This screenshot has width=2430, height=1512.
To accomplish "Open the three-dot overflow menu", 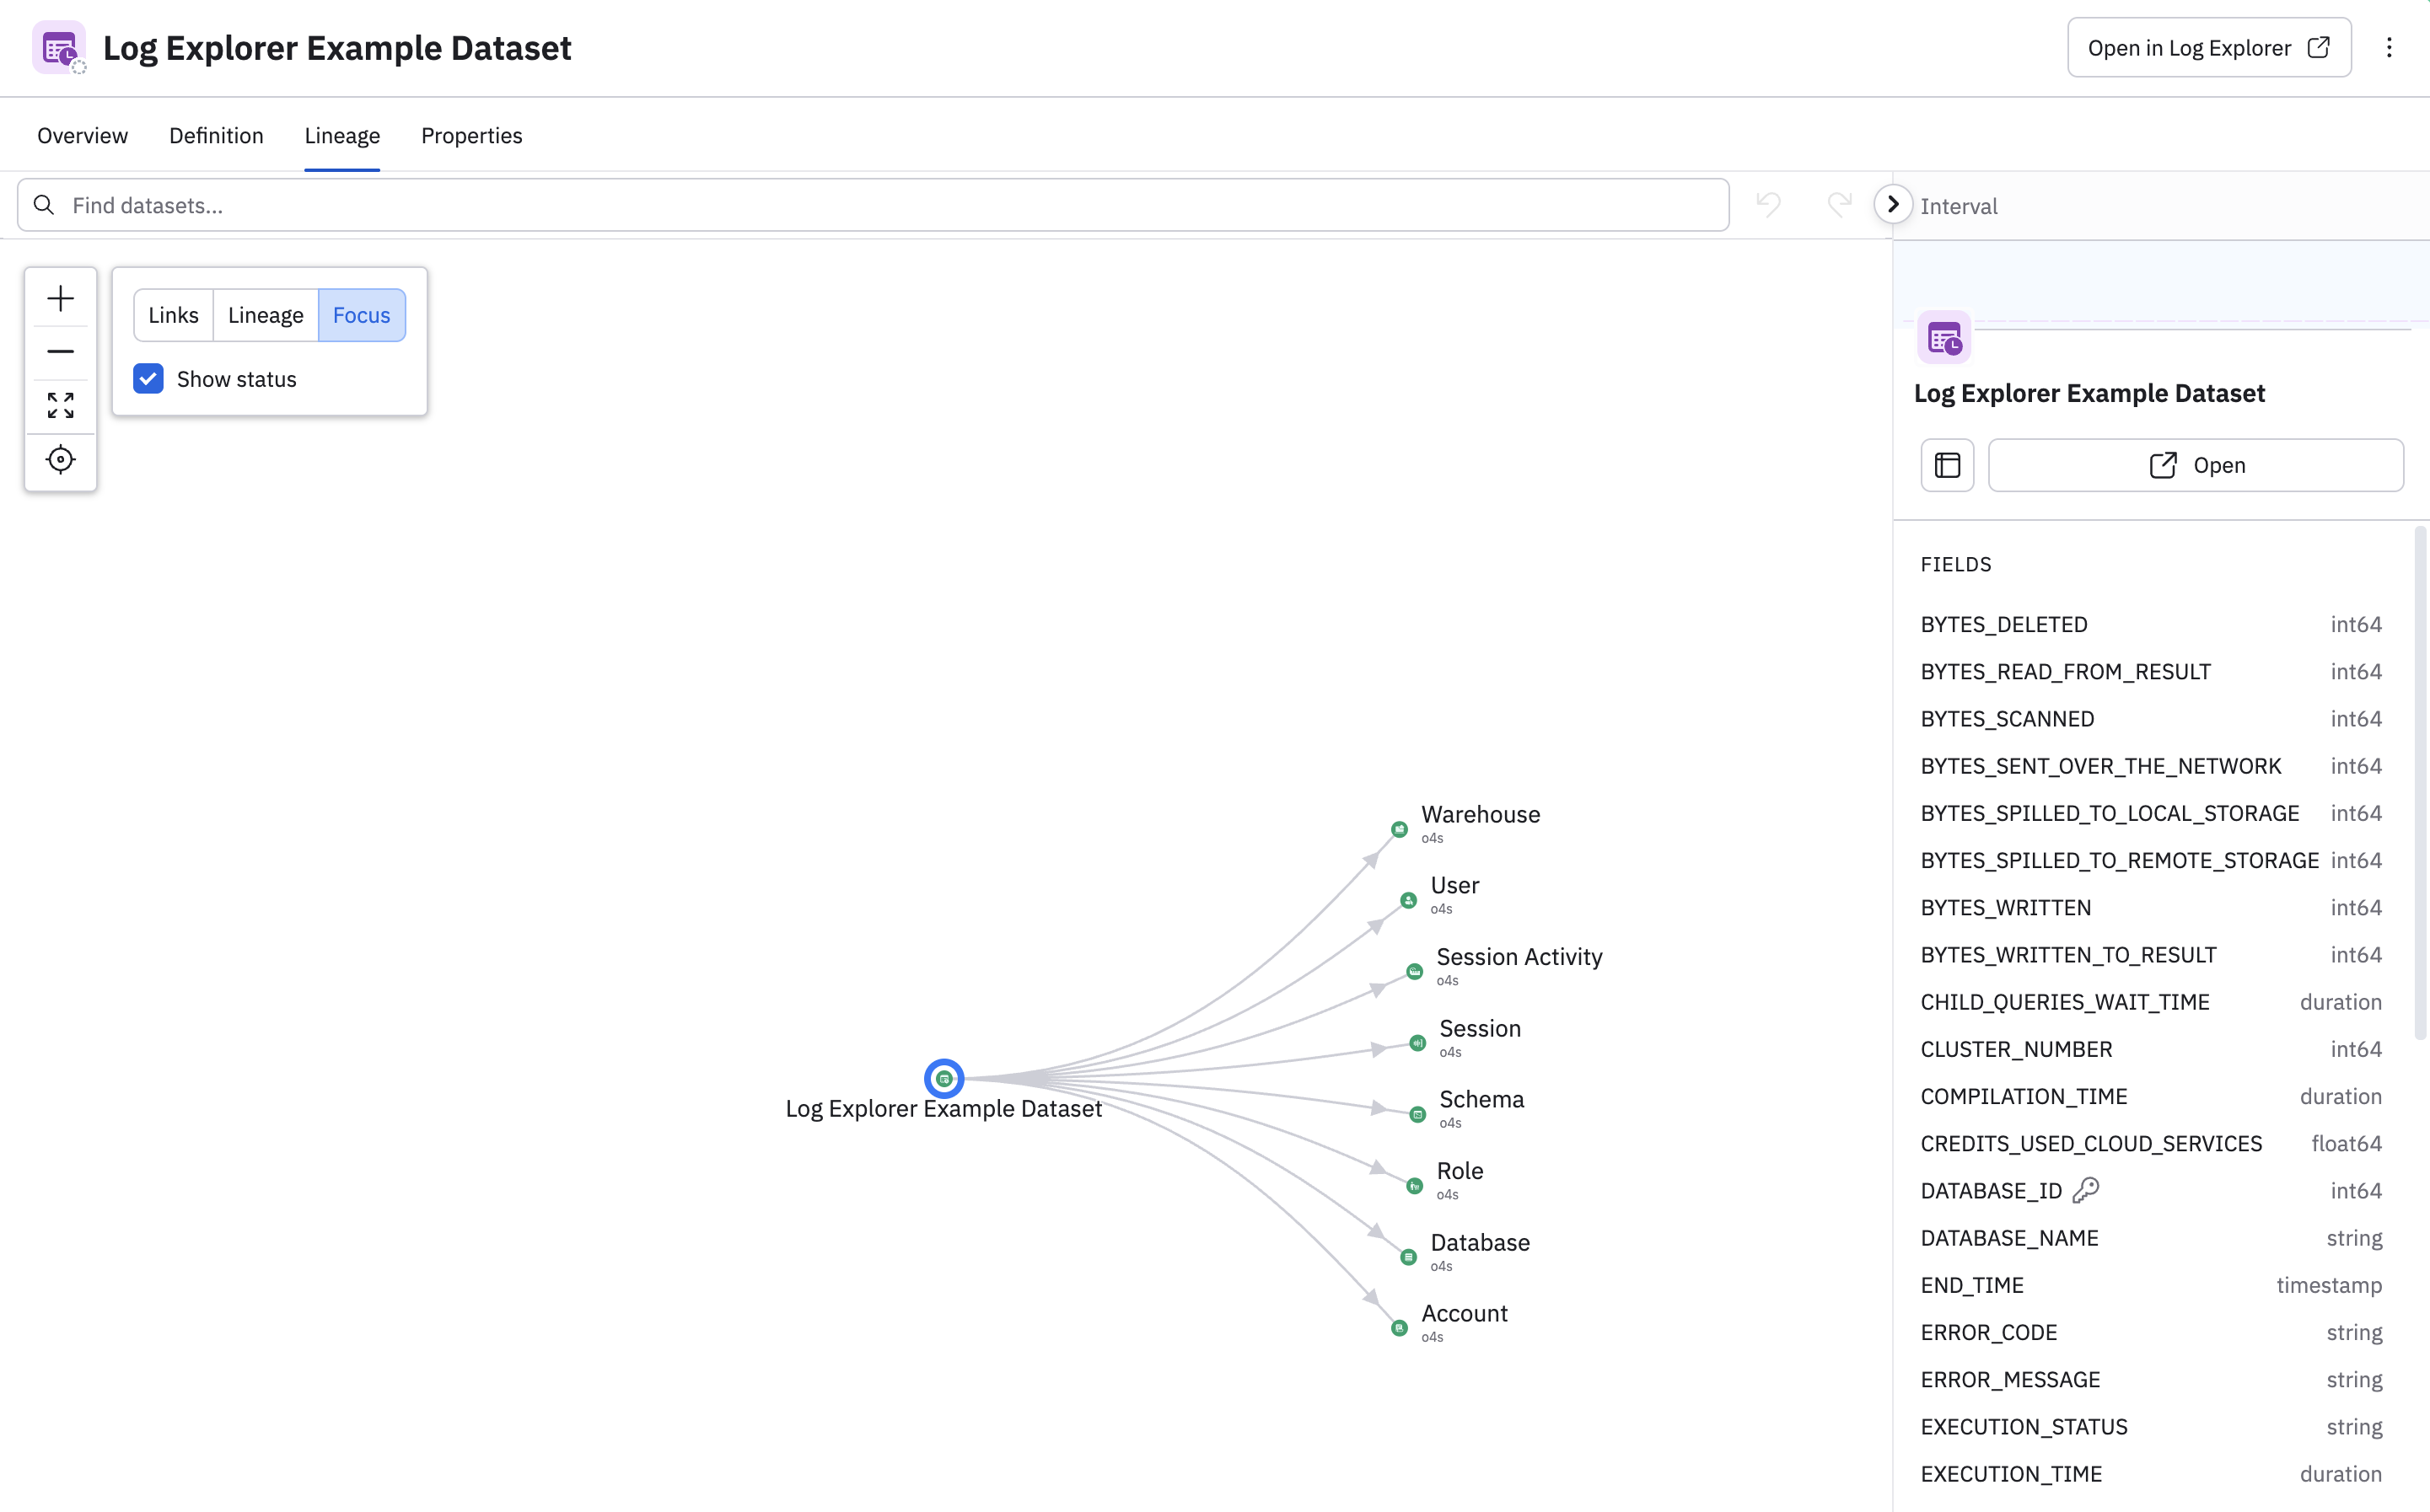I will pos(2390,47).
